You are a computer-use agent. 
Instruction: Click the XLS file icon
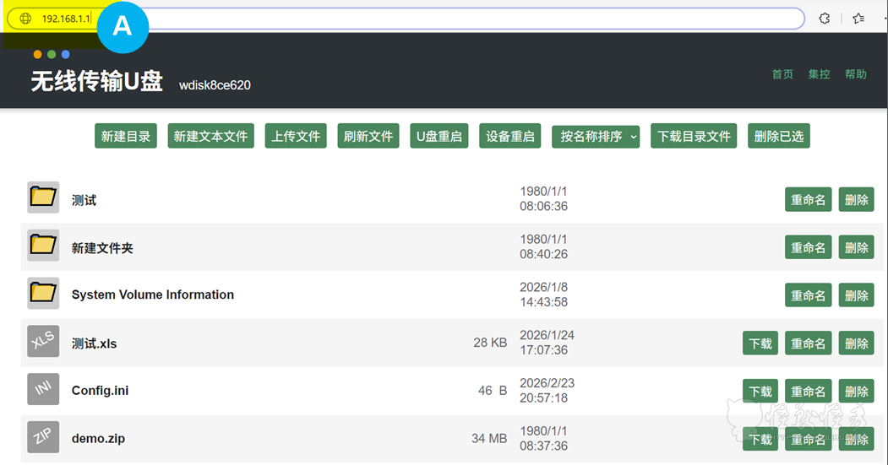tap(43, 341)
